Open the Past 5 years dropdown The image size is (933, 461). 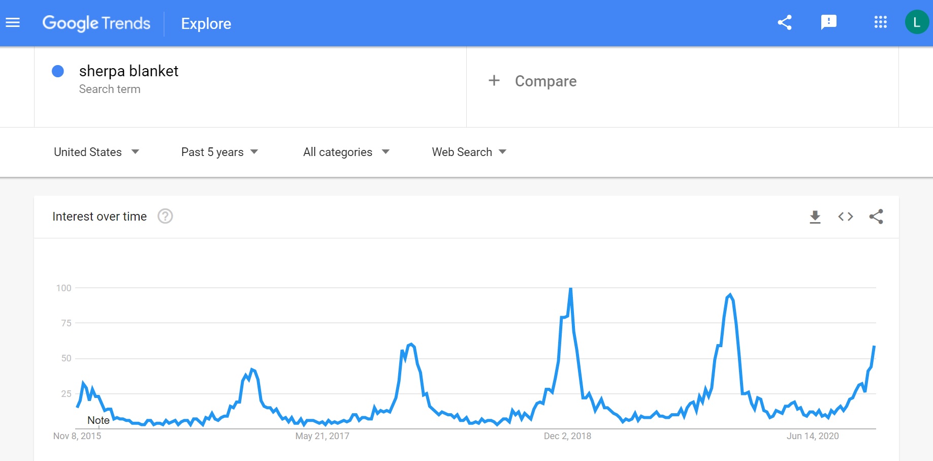coord(219,152)
